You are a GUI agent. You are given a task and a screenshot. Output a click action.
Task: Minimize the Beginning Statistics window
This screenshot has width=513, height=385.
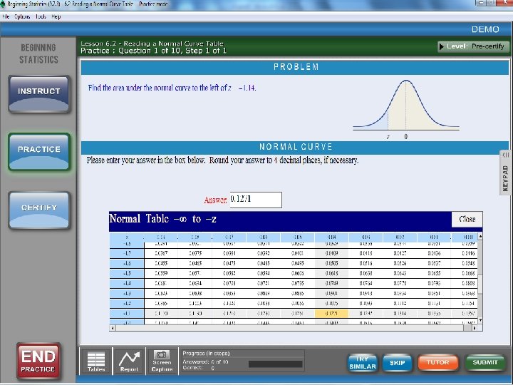pyautogui.click(x=480, y=3)
